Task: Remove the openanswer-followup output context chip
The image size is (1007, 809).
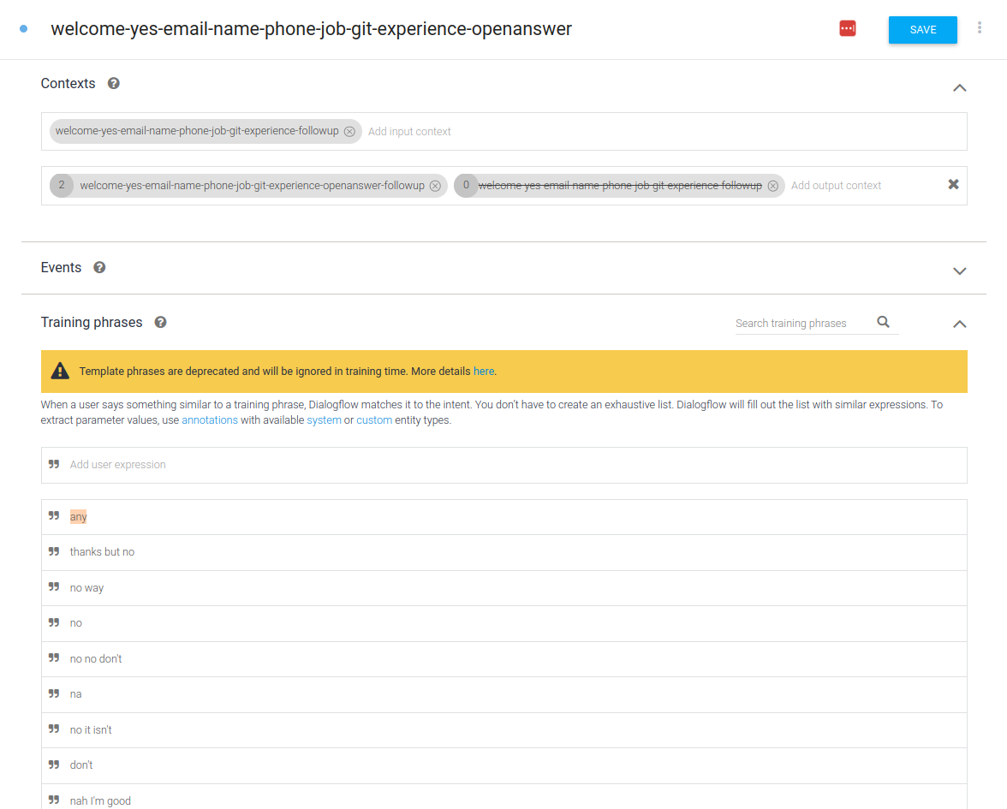Action: [x=435, y=186]
